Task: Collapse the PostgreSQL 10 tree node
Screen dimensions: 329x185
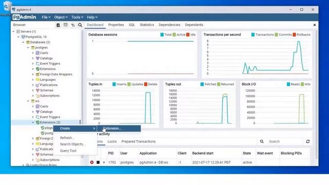Action: 19,37
